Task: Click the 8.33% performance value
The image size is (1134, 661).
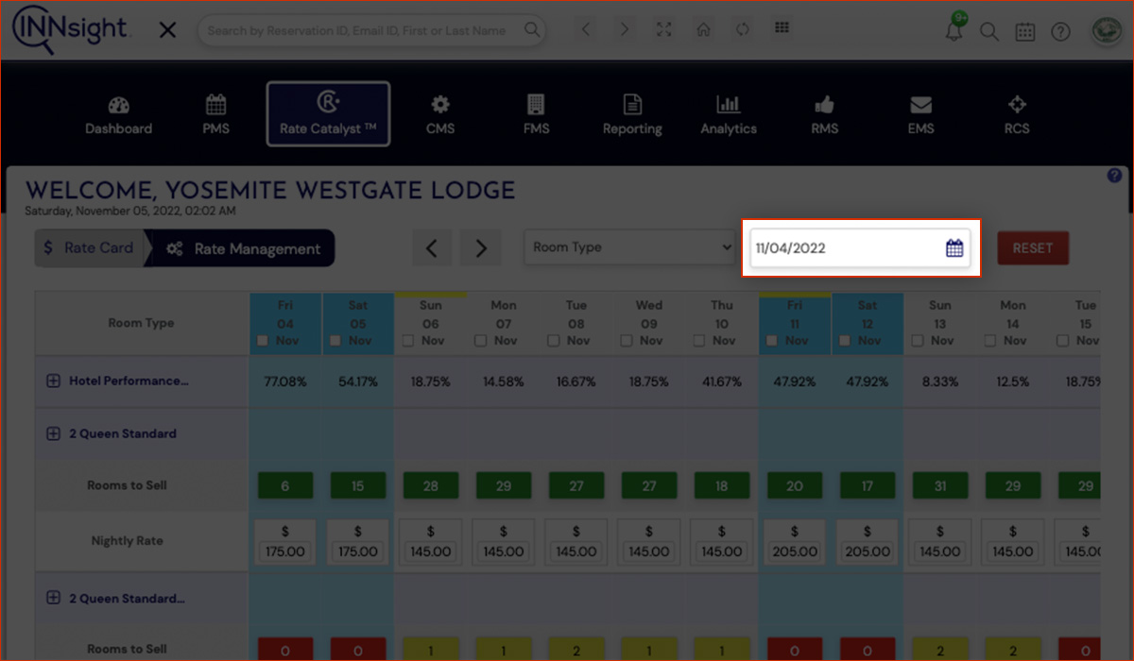Action: [940, 382]
